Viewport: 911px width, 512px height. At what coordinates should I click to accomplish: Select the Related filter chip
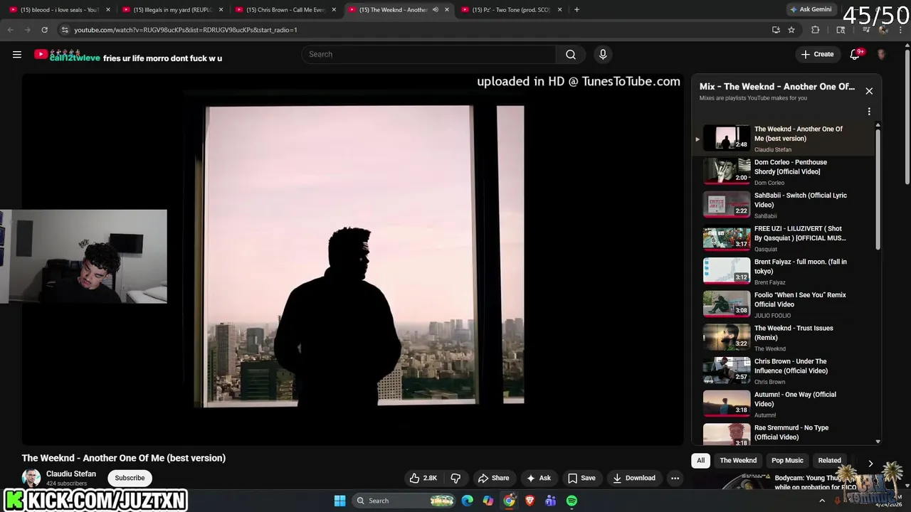coord(829,461)
